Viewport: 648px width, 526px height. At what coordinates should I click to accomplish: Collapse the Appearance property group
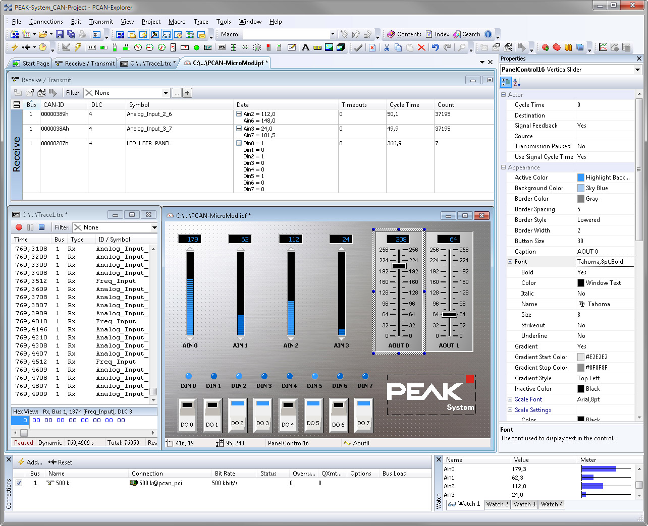(503, 167)
